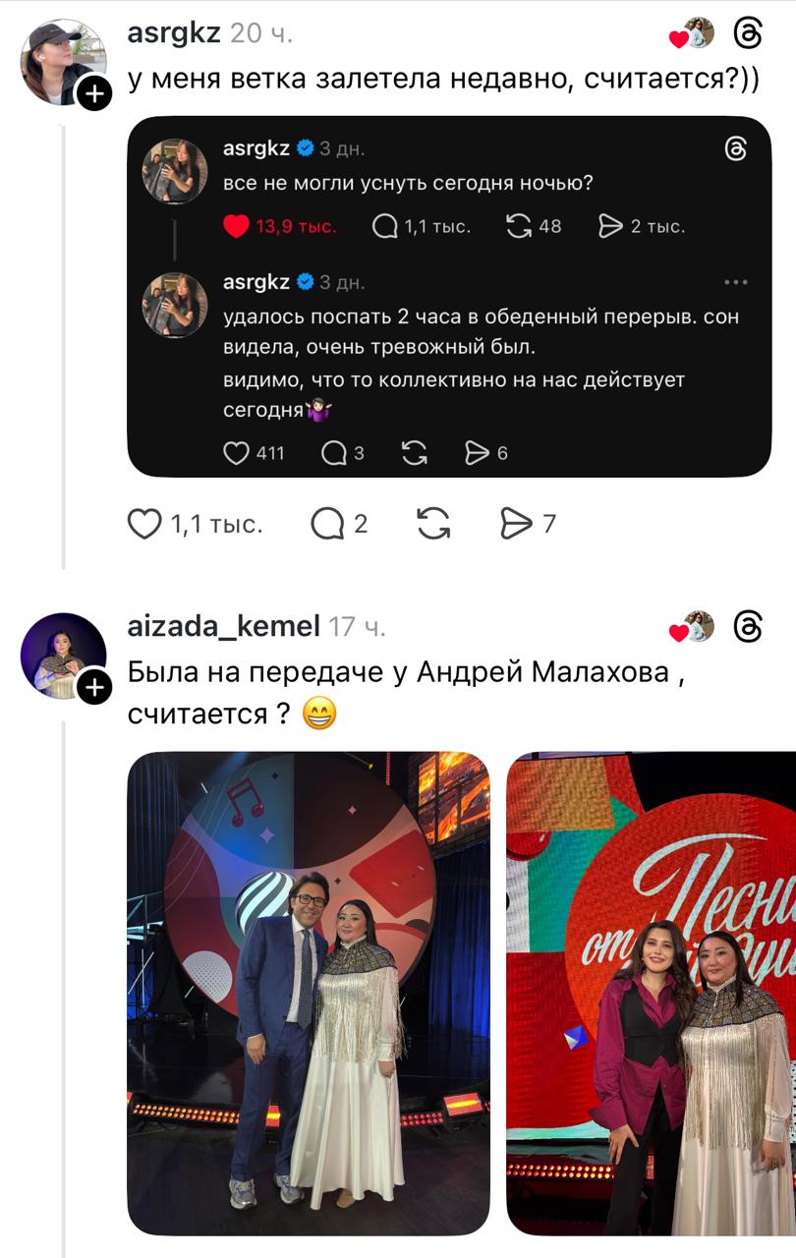The height and width of the screenshot is (1258, 796).
Task: View the photo with Andrey Malakhov
Action: pyautogui.click(x=309, y=993)
